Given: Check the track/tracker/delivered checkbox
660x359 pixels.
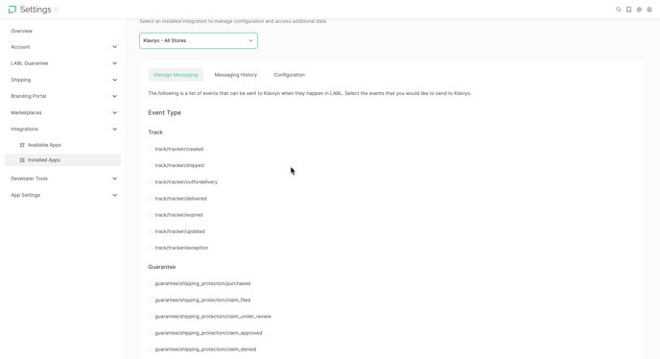Looking at the screenshot, I should tap(151, 198).
